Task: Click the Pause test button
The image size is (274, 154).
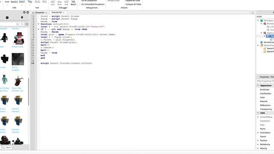Action: click(x=37, y=2)
